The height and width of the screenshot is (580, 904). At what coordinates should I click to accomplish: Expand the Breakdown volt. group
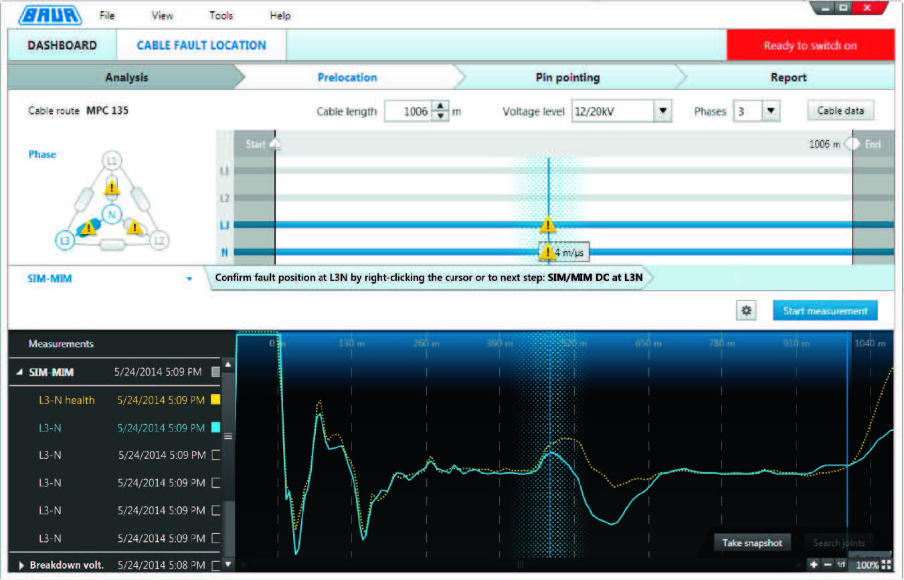(x=21, y=565)
